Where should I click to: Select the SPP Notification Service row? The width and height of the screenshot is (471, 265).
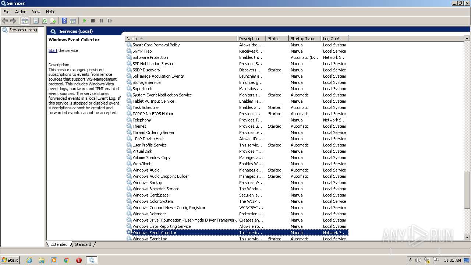[x=237, y=64]
